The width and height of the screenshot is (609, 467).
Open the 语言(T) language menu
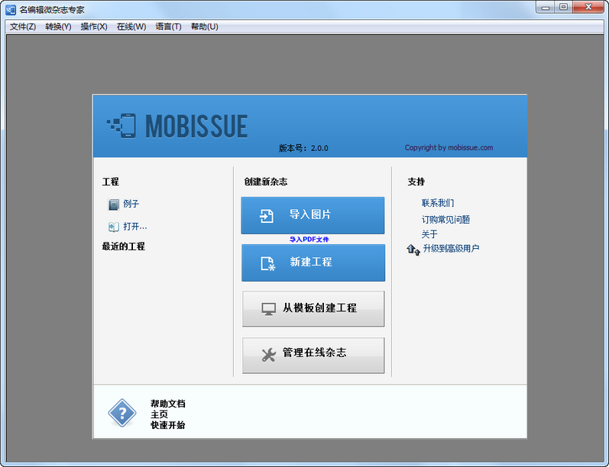tap(168, 27)
